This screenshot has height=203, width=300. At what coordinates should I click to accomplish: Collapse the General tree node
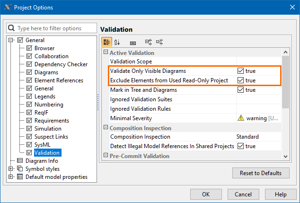(11, 40)
